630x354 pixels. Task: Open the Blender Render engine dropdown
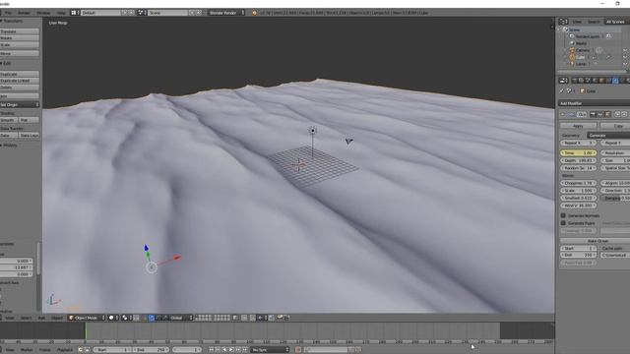pos(226,13)
